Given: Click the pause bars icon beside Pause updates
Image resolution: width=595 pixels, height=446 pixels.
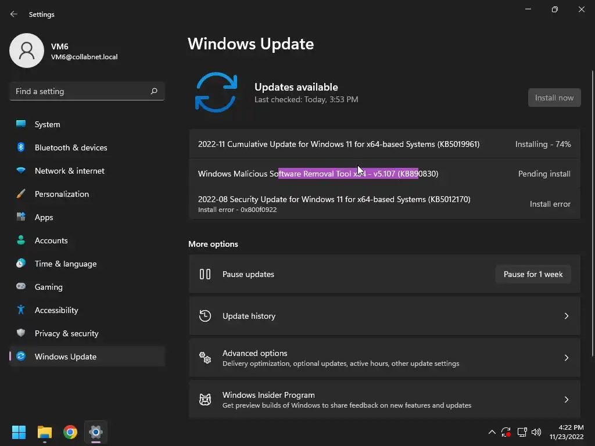Looking at the screenshot, I should 205,274.
